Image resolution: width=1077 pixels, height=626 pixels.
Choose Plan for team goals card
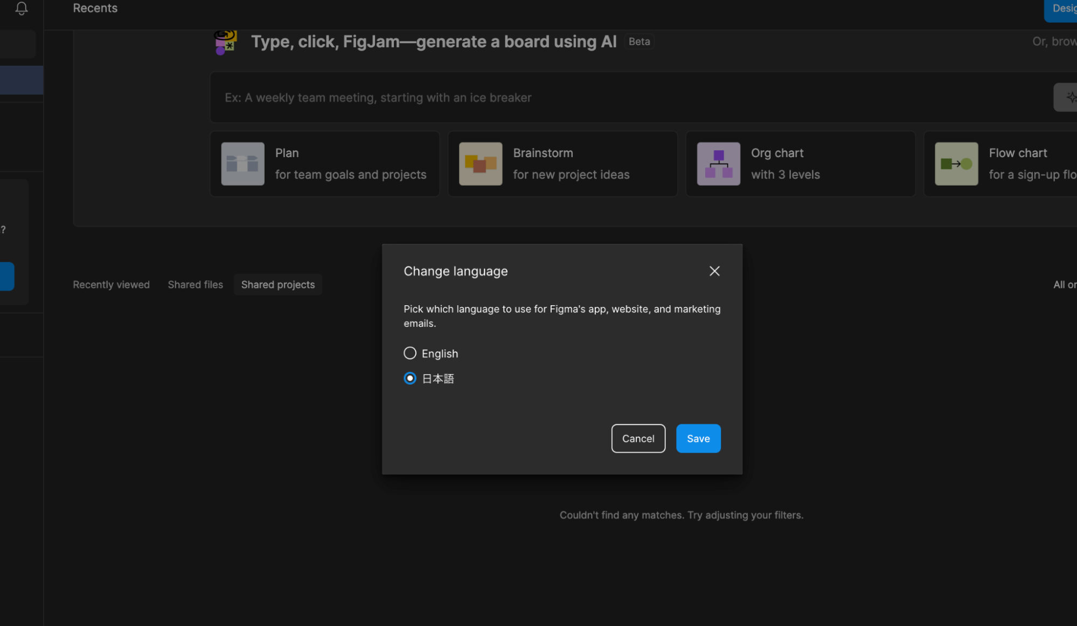325,164
